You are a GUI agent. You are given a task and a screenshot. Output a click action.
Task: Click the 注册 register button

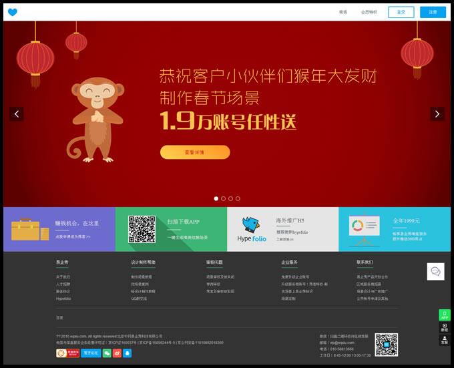433,12
